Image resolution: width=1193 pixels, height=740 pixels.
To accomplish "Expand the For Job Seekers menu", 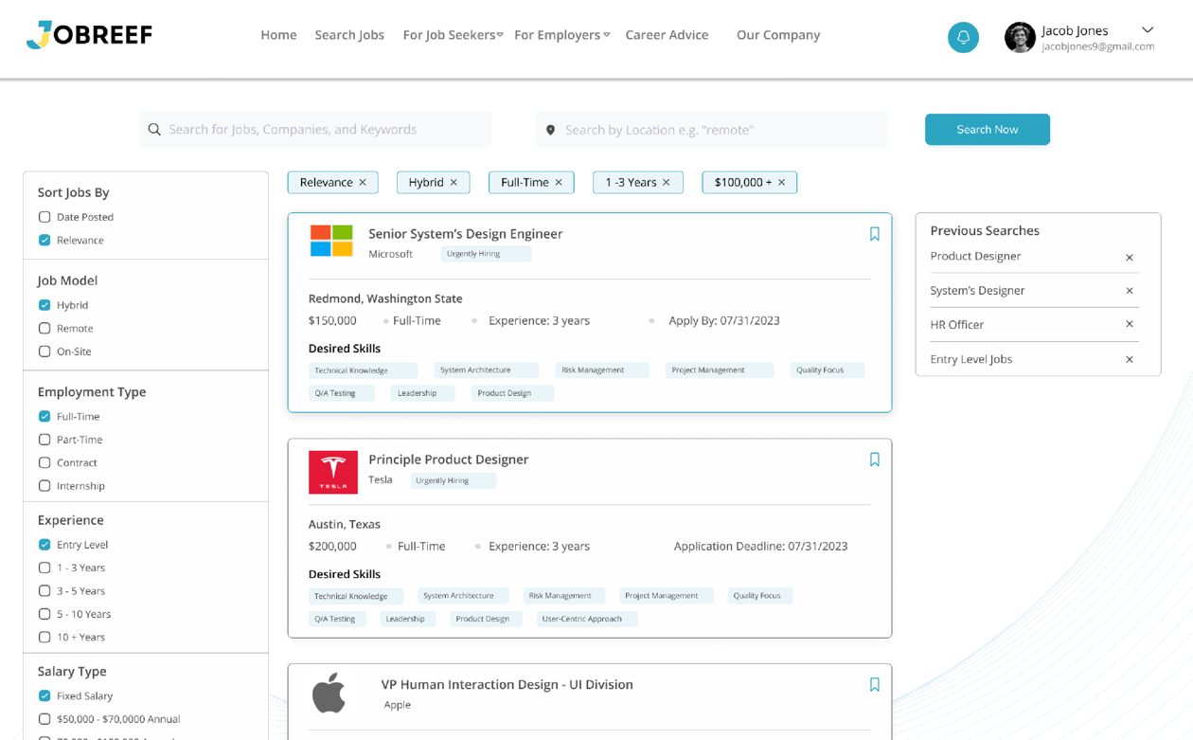I will pos(453,35).
